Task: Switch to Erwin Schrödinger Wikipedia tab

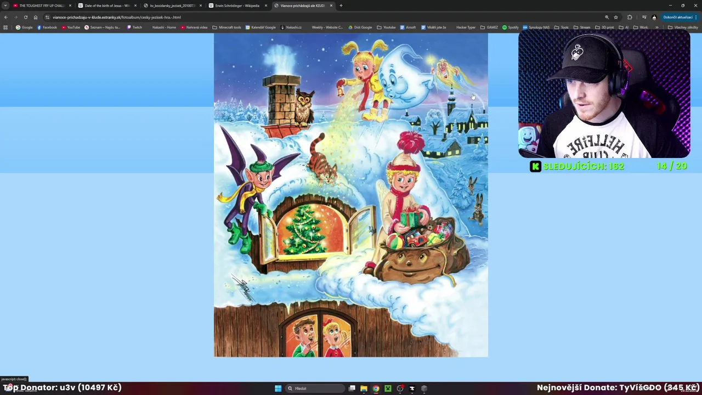Action: click(x=237, y=5)
